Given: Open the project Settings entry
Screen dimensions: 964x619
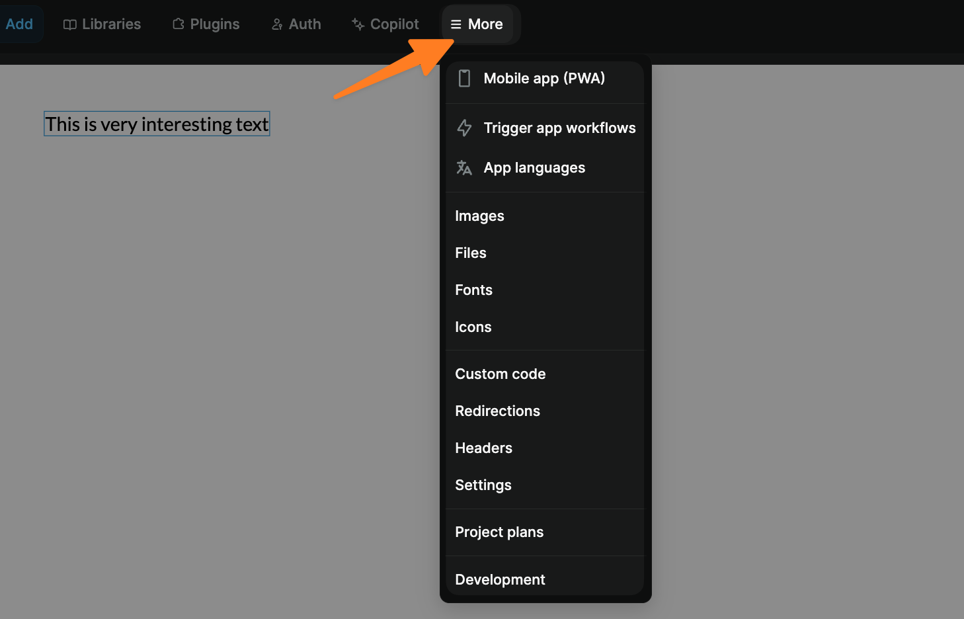Looking at the screenshot, I should 483,485.
